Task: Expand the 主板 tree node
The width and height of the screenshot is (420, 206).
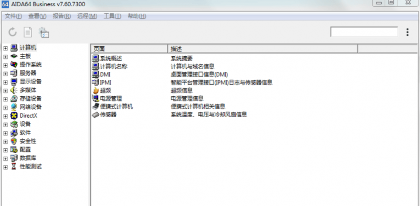Action: click(5, 57)
